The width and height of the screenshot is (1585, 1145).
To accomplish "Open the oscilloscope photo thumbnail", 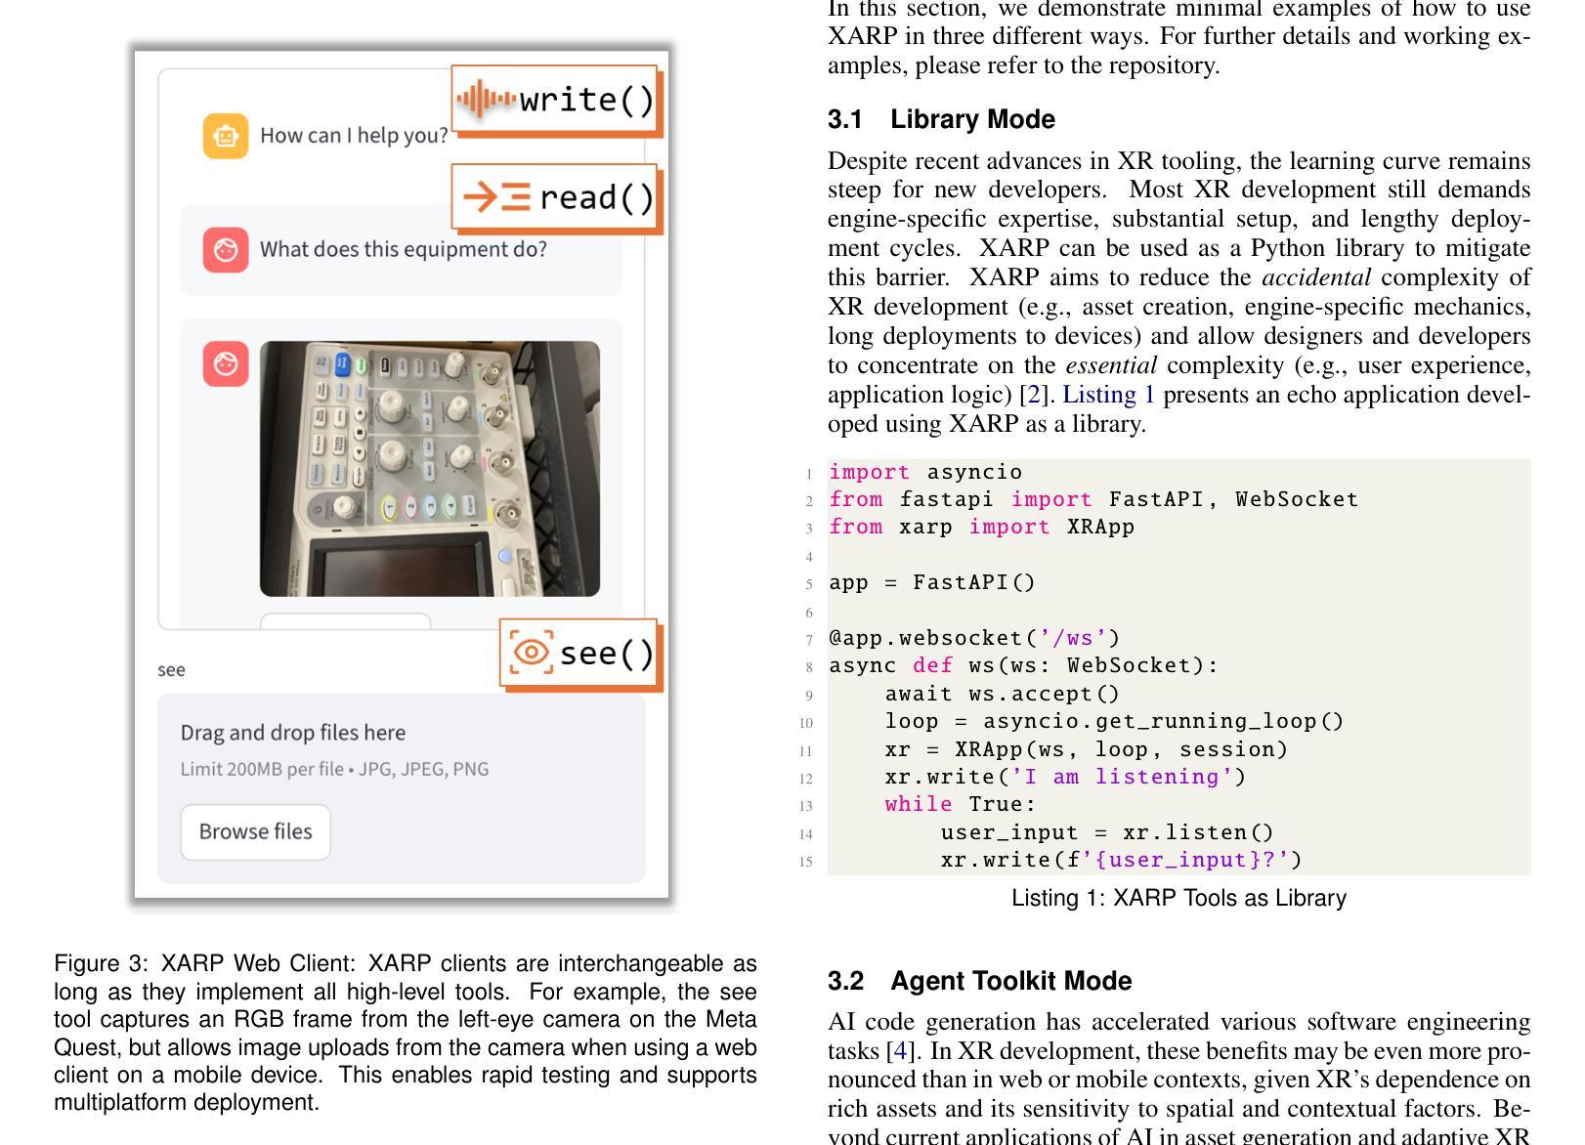I will tap(430, 469).
